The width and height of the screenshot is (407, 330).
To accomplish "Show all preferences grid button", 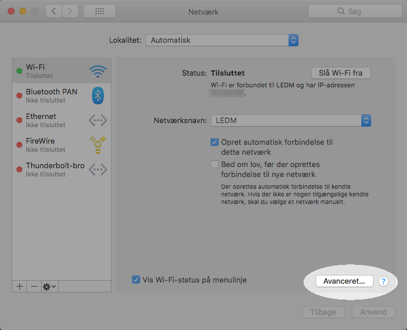I will (100, 11).
